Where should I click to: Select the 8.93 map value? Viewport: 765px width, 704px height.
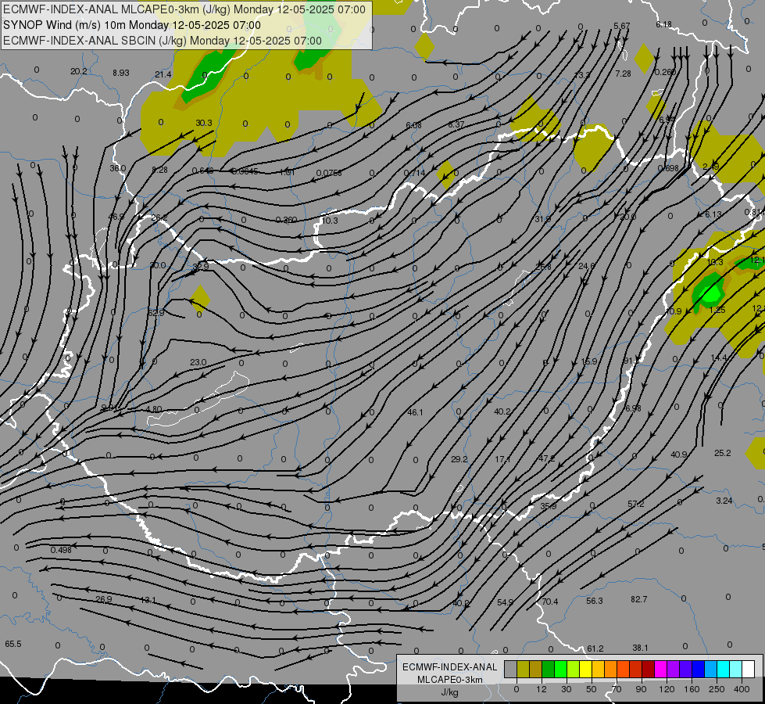point(120,73)
